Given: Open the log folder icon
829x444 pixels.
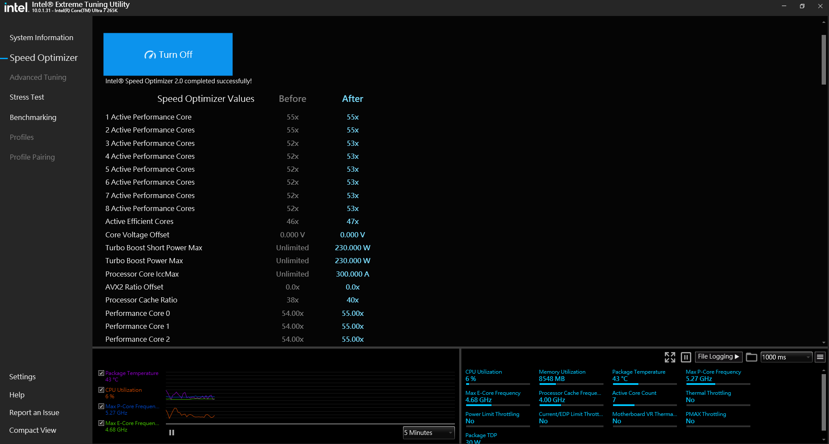Looking at the screenshot, I should [x=751, y=357].
